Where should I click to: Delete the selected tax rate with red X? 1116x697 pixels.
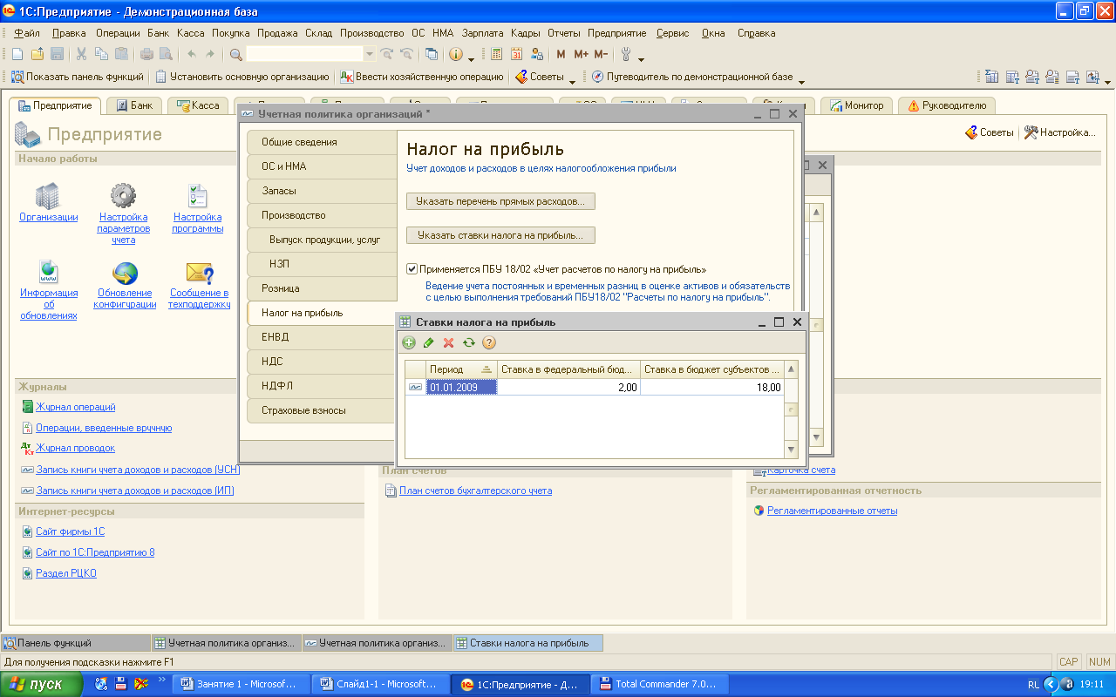[449, 343]
